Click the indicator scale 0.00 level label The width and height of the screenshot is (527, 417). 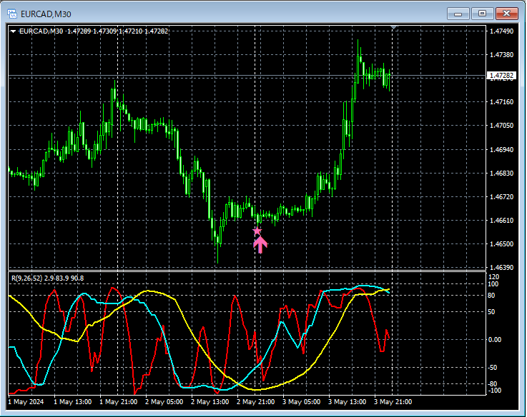point(495,339)
